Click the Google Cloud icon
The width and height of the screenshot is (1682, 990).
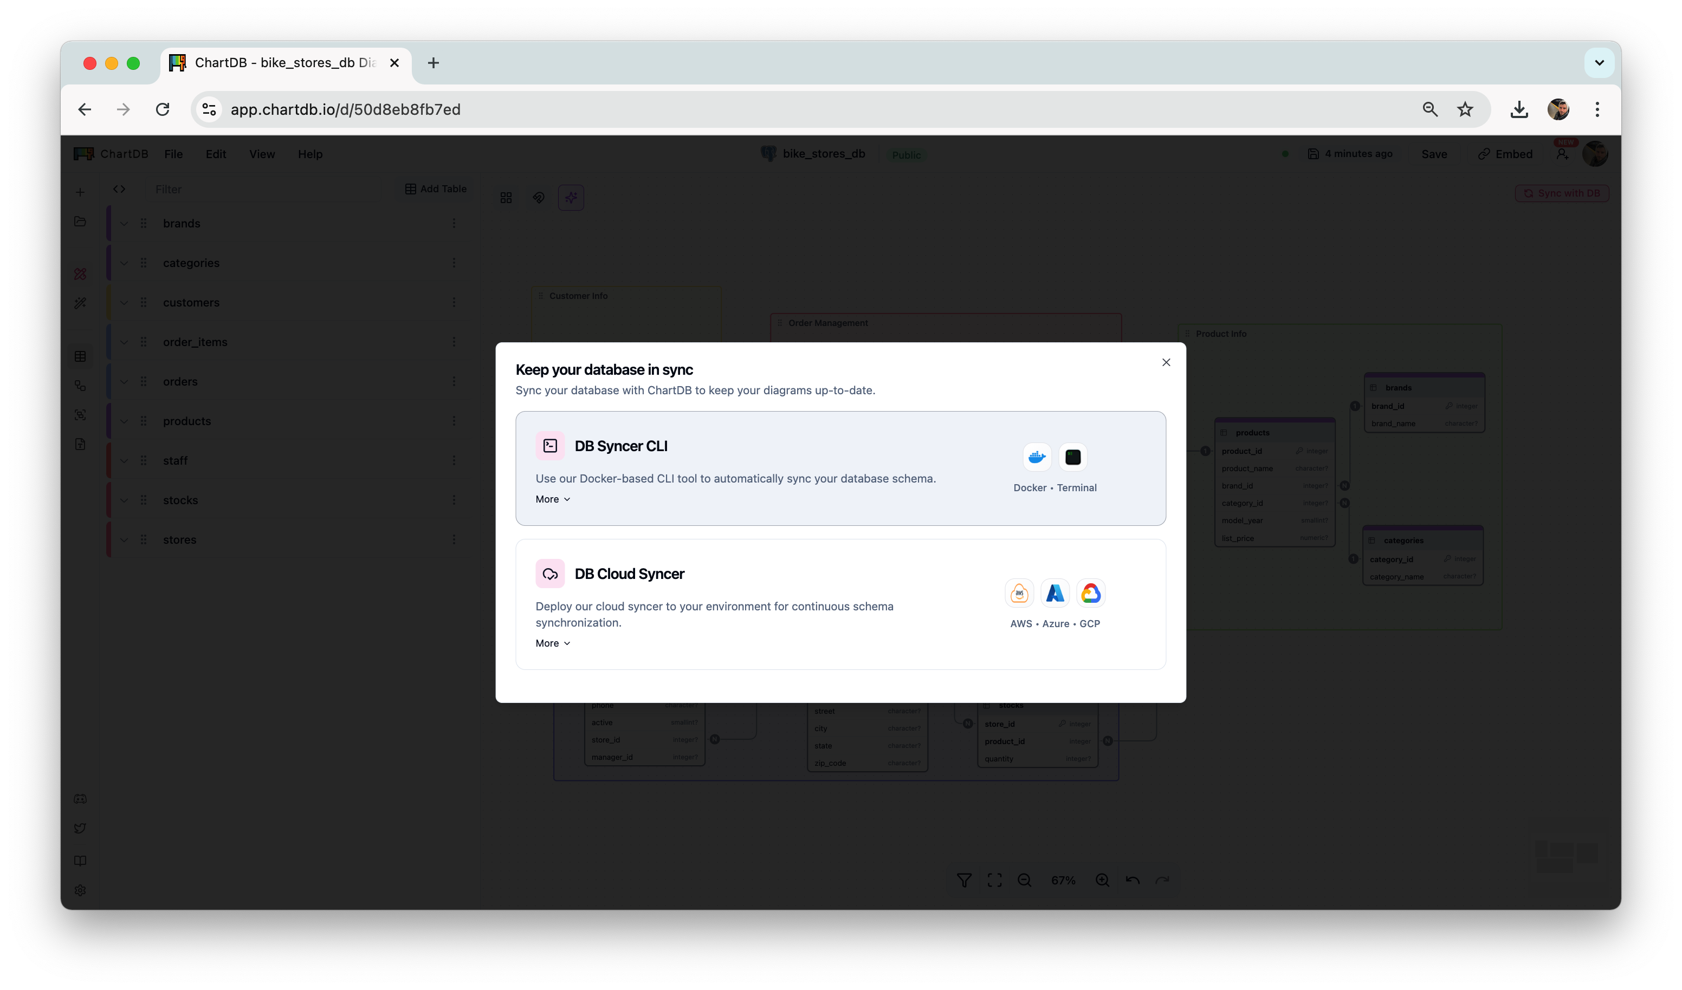pos(1091,593)
